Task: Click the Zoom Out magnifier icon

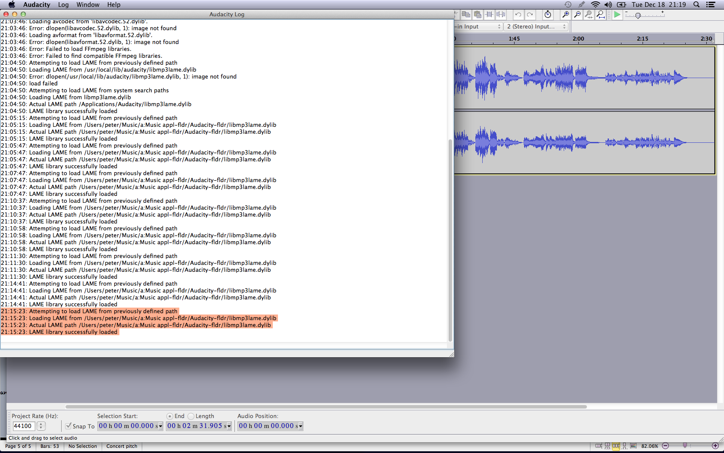Action: (x=577, y=15)
